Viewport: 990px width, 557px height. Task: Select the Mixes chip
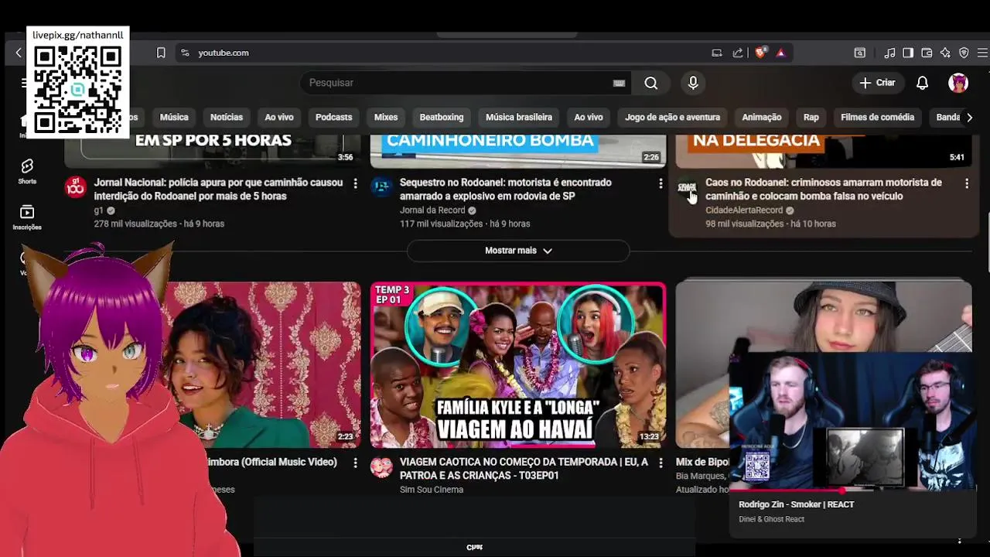(386, 118)
